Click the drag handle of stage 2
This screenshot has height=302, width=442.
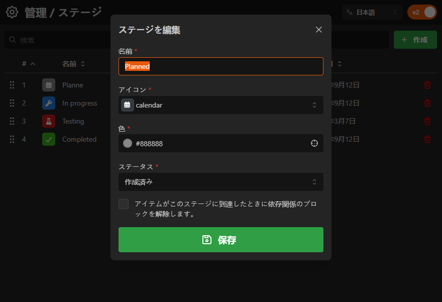click(12, 103)
